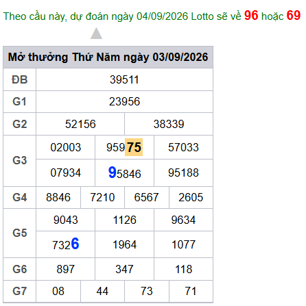Click G5 number 9043
The height and width of the screenshot is (306, 306).
[66, 220]
